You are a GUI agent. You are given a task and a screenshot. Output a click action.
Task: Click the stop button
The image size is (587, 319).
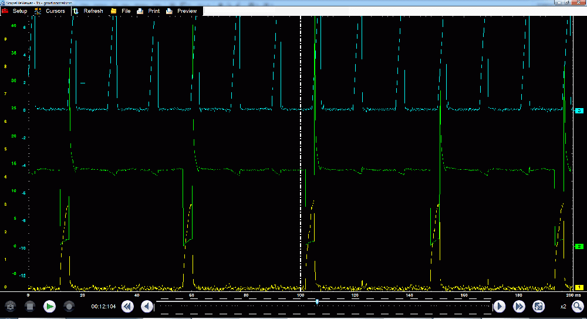[x=30, y=306]
